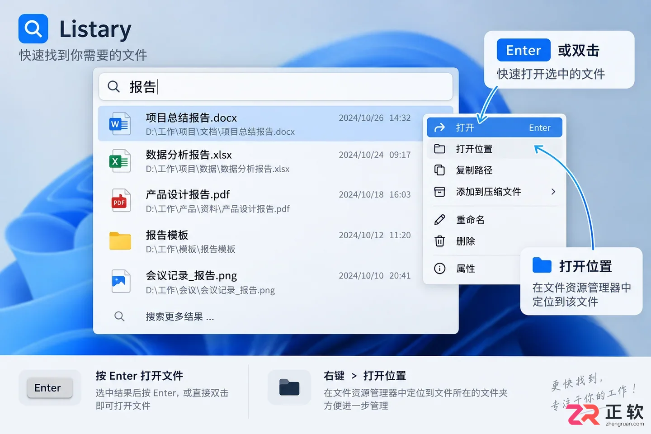The width and height of the screenshot is (651, 434).
Task: Expand the 添加到压缩文件 submenu arrow
Action: (553, 192)
